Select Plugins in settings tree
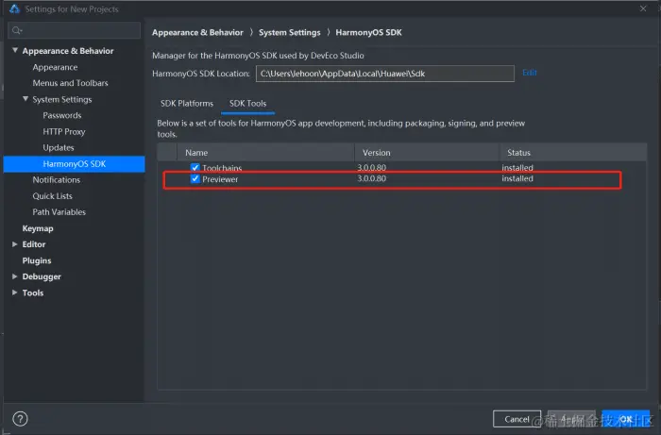The width and height of the screenshot is (661, 435). 37,260
